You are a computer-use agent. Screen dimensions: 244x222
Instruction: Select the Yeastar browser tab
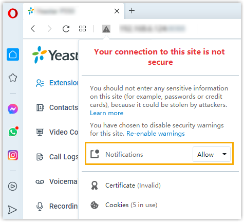tap(73, 11)
